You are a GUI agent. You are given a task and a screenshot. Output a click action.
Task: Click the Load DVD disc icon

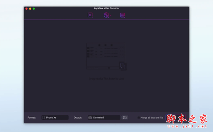106,15
